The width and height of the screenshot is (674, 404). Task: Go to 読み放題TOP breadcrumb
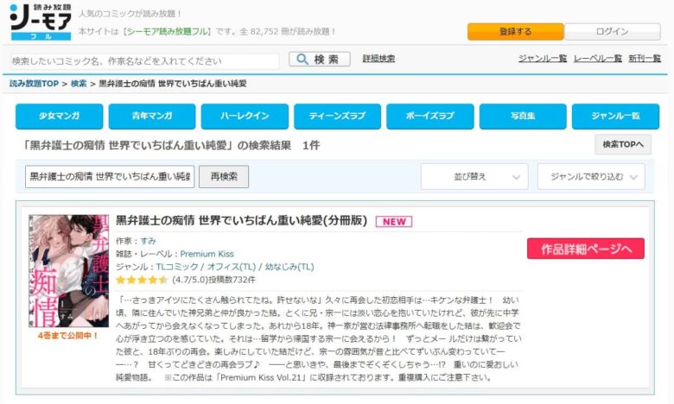(x=35, y=84)
